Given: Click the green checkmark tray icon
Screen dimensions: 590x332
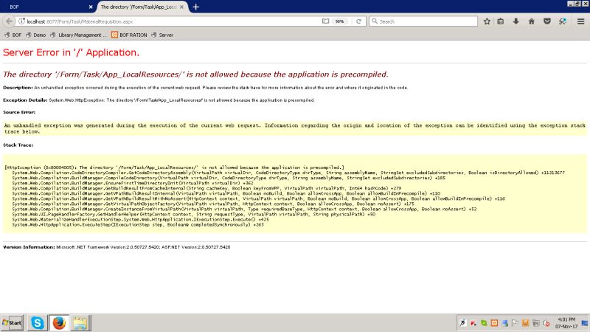Looking at the screenshot, I should coord(484,323).
